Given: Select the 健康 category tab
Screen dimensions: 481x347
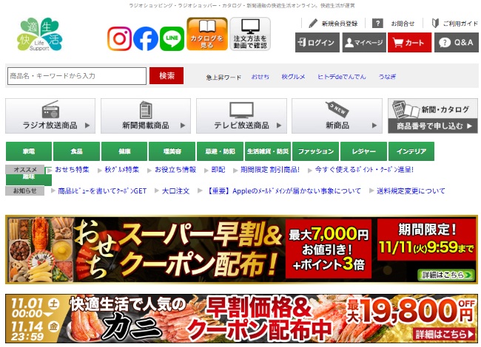Looking at the screenshot, I should coord(124,151).
